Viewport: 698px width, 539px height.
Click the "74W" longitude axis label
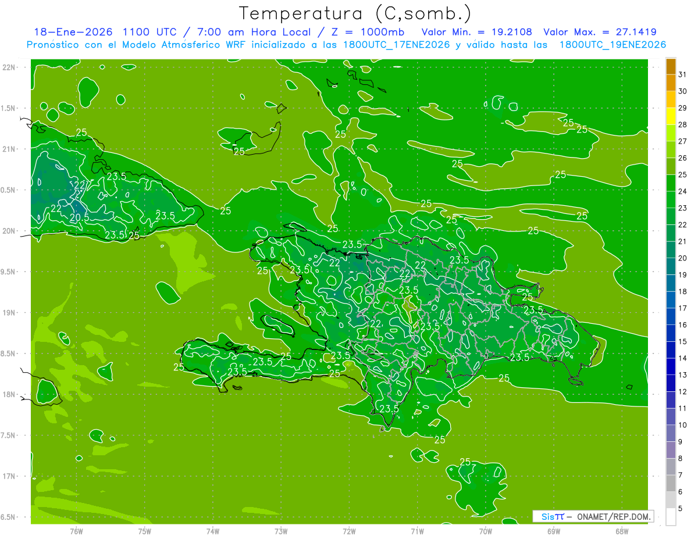[213, 531]
